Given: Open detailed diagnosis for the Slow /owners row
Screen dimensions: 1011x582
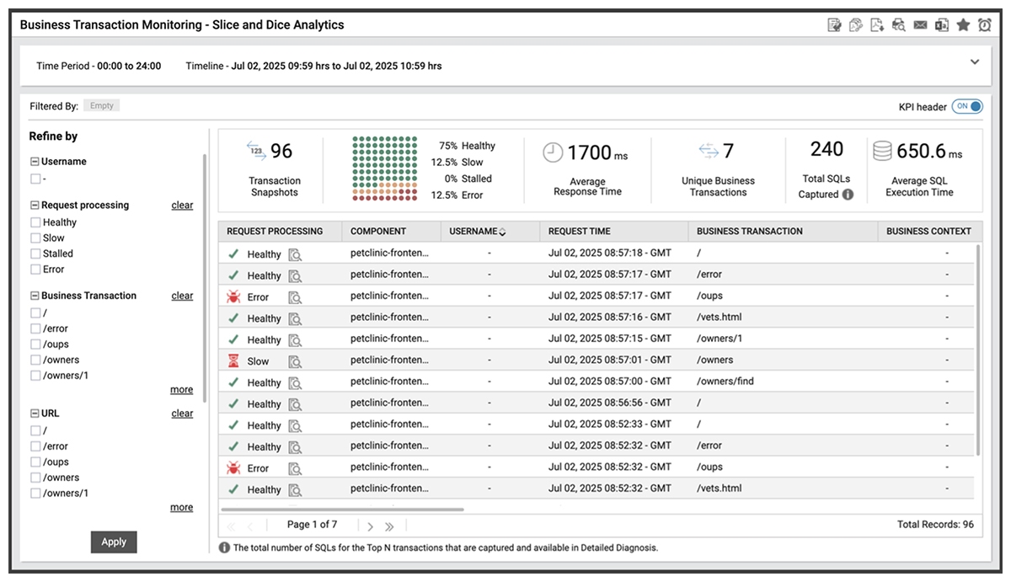Looking at the screenshot, I should [x=295, y=361].
